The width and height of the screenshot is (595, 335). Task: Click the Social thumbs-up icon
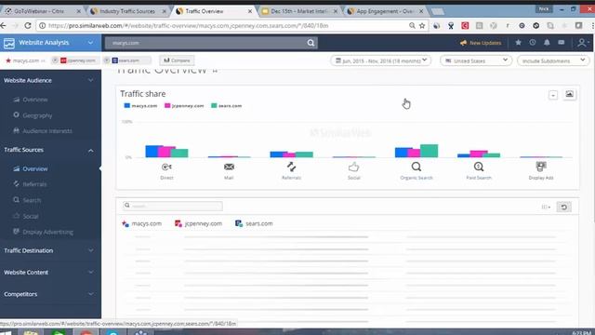click(353, 167)
